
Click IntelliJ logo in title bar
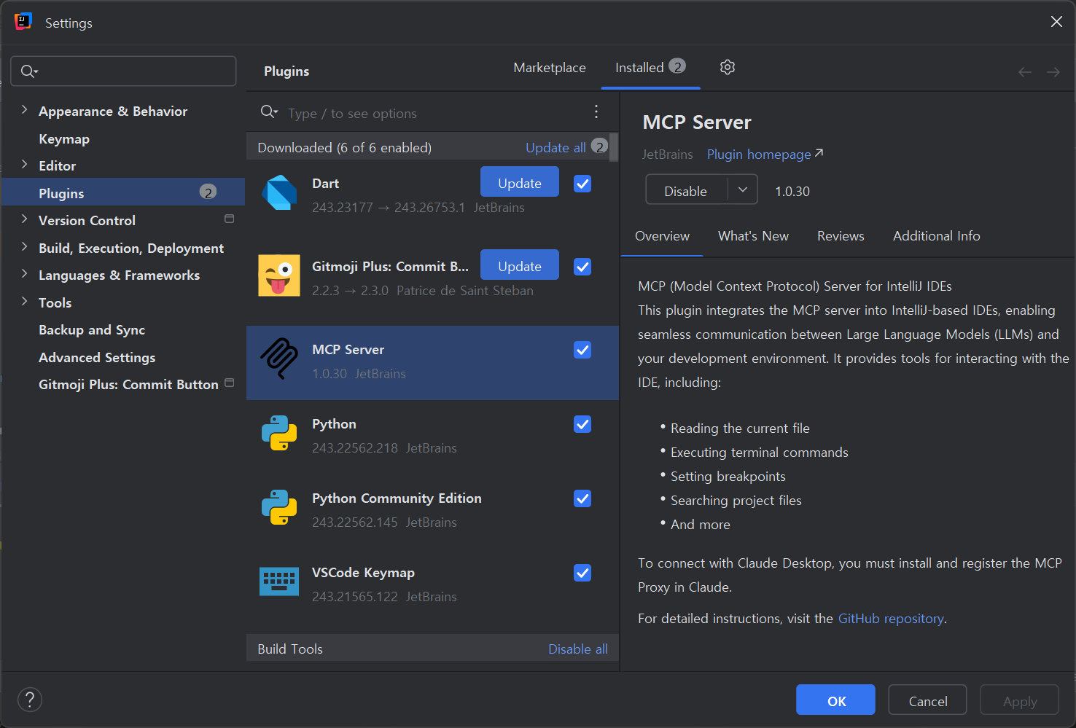23,22
